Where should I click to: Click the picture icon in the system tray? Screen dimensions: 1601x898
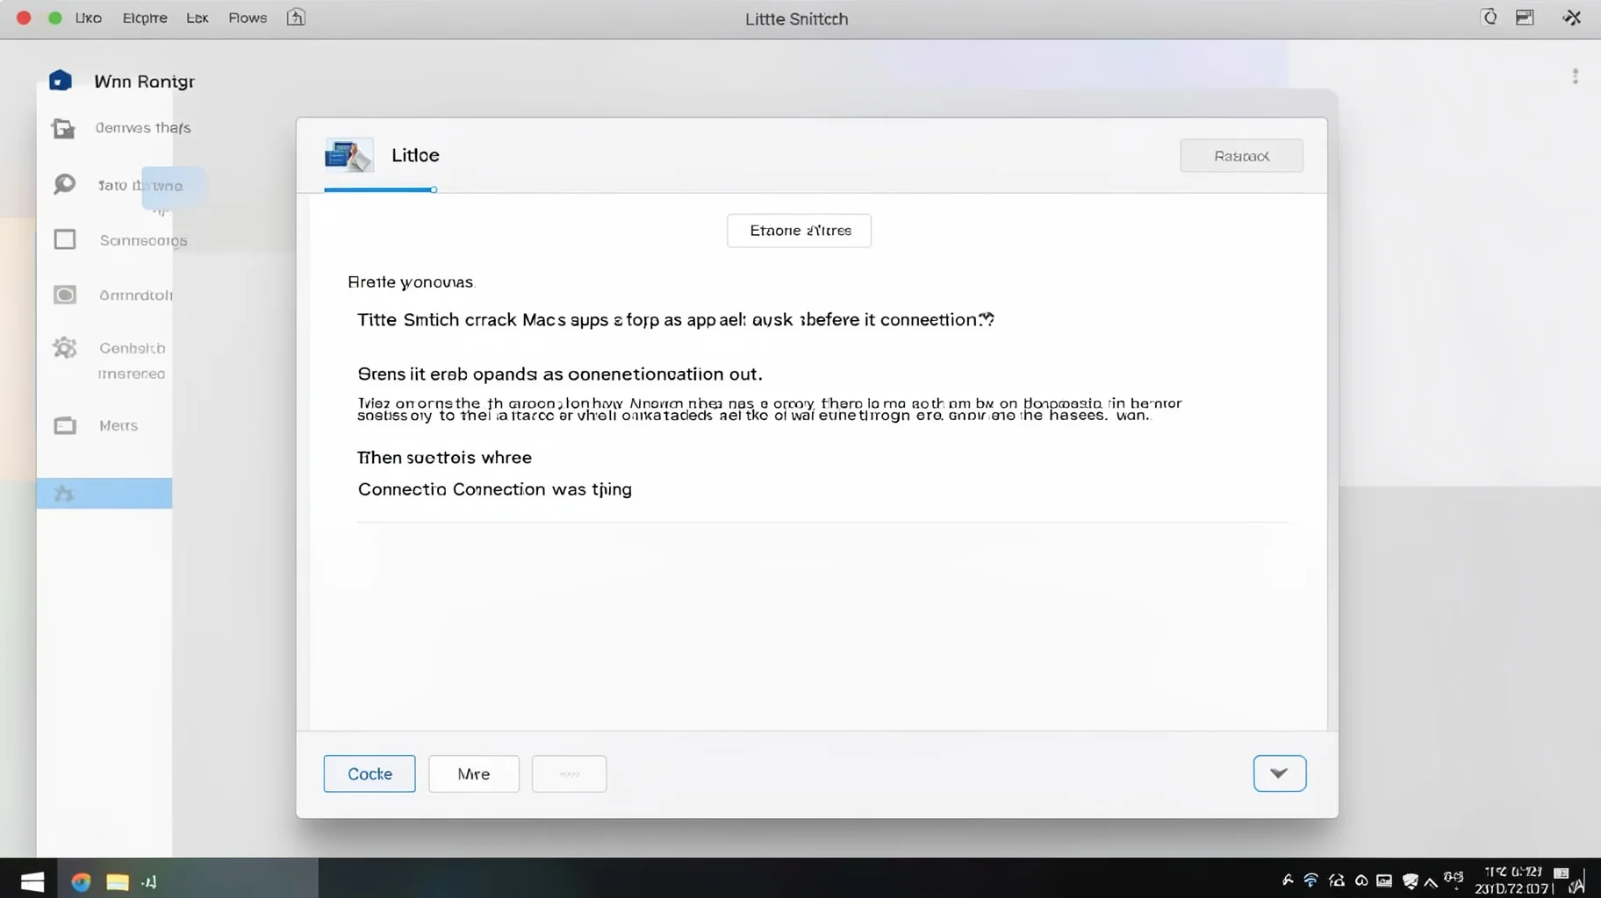pyautogui.click(x=1384, y=880)
